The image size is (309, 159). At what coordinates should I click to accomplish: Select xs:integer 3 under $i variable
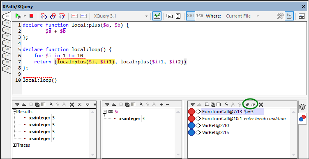coord(132,119)
